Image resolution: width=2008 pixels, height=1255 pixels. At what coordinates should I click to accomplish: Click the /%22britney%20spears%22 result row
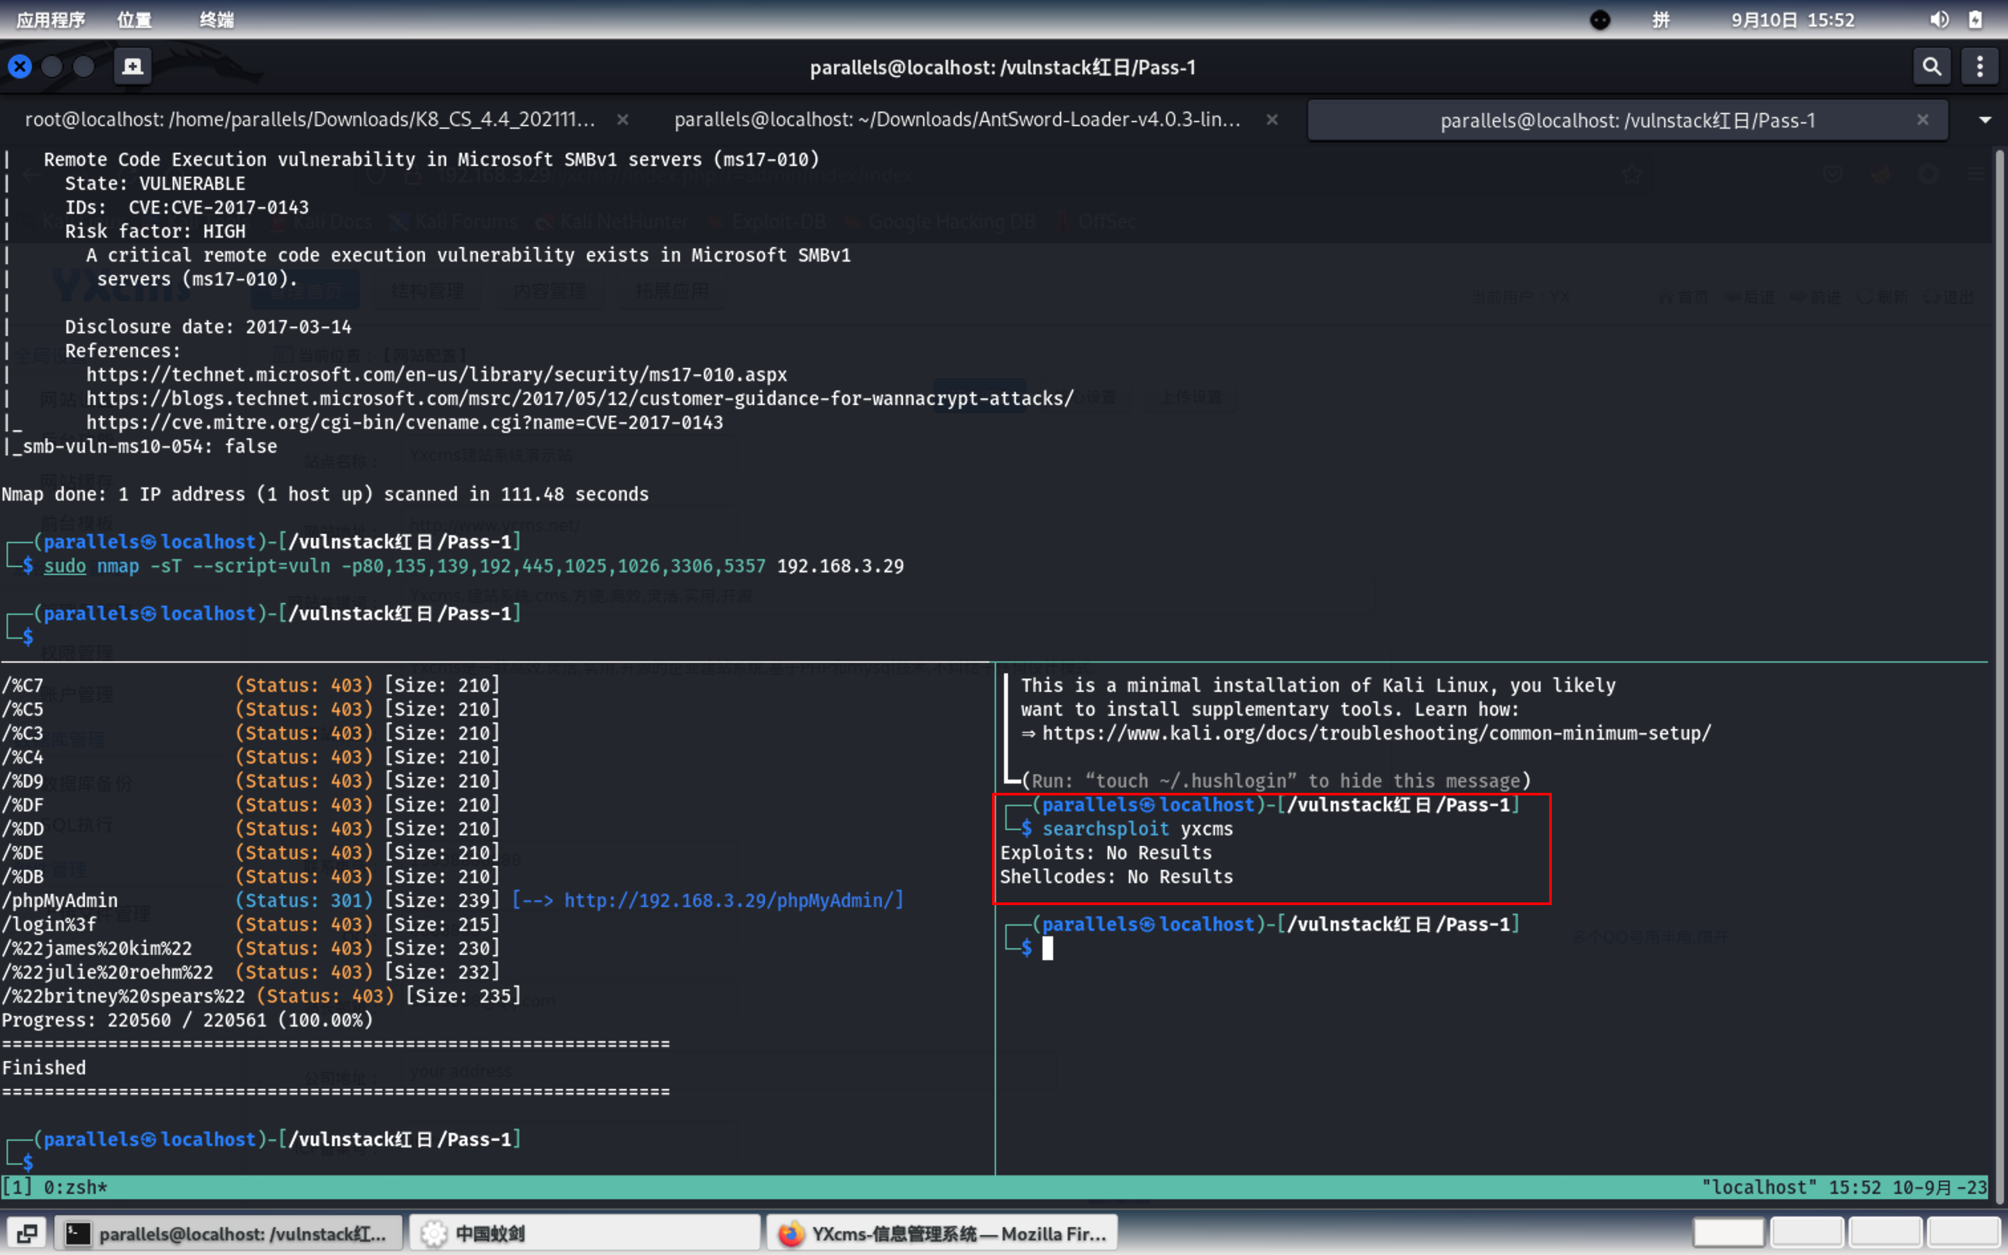pos(262,996)
